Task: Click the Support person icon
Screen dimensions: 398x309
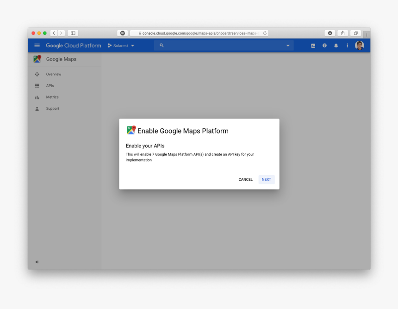Action: [x=37, y=109]
